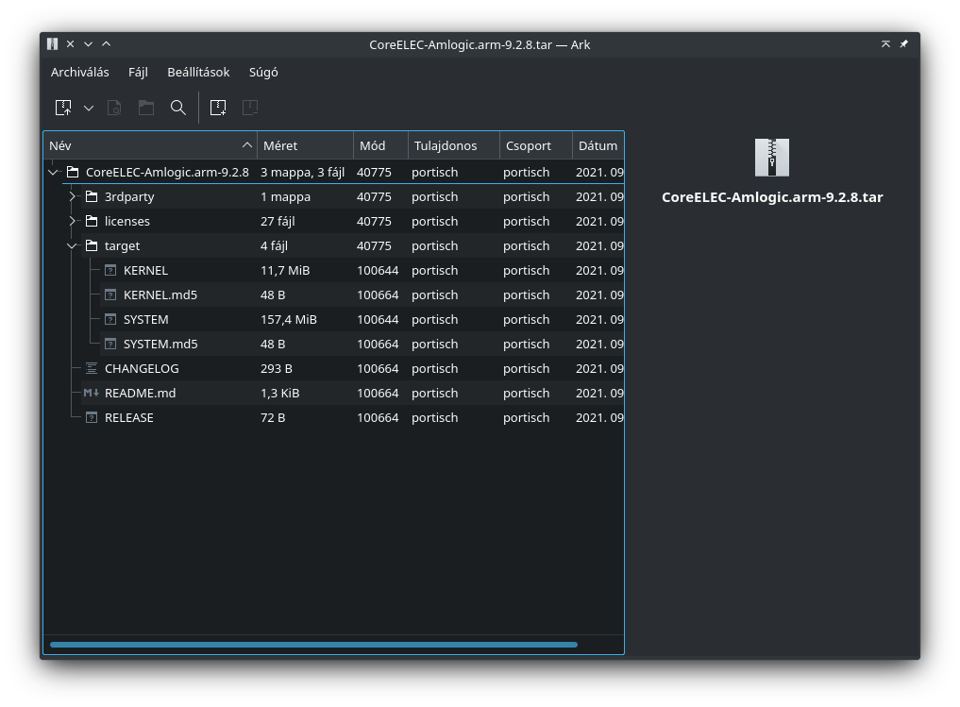960x707 pixels.
Task: Select the SYSTEM.md5 file name
Action: click(160, 344)
